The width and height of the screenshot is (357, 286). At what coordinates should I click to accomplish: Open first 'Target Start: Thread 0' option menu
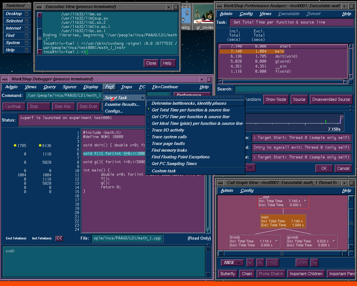pos(302,138)
